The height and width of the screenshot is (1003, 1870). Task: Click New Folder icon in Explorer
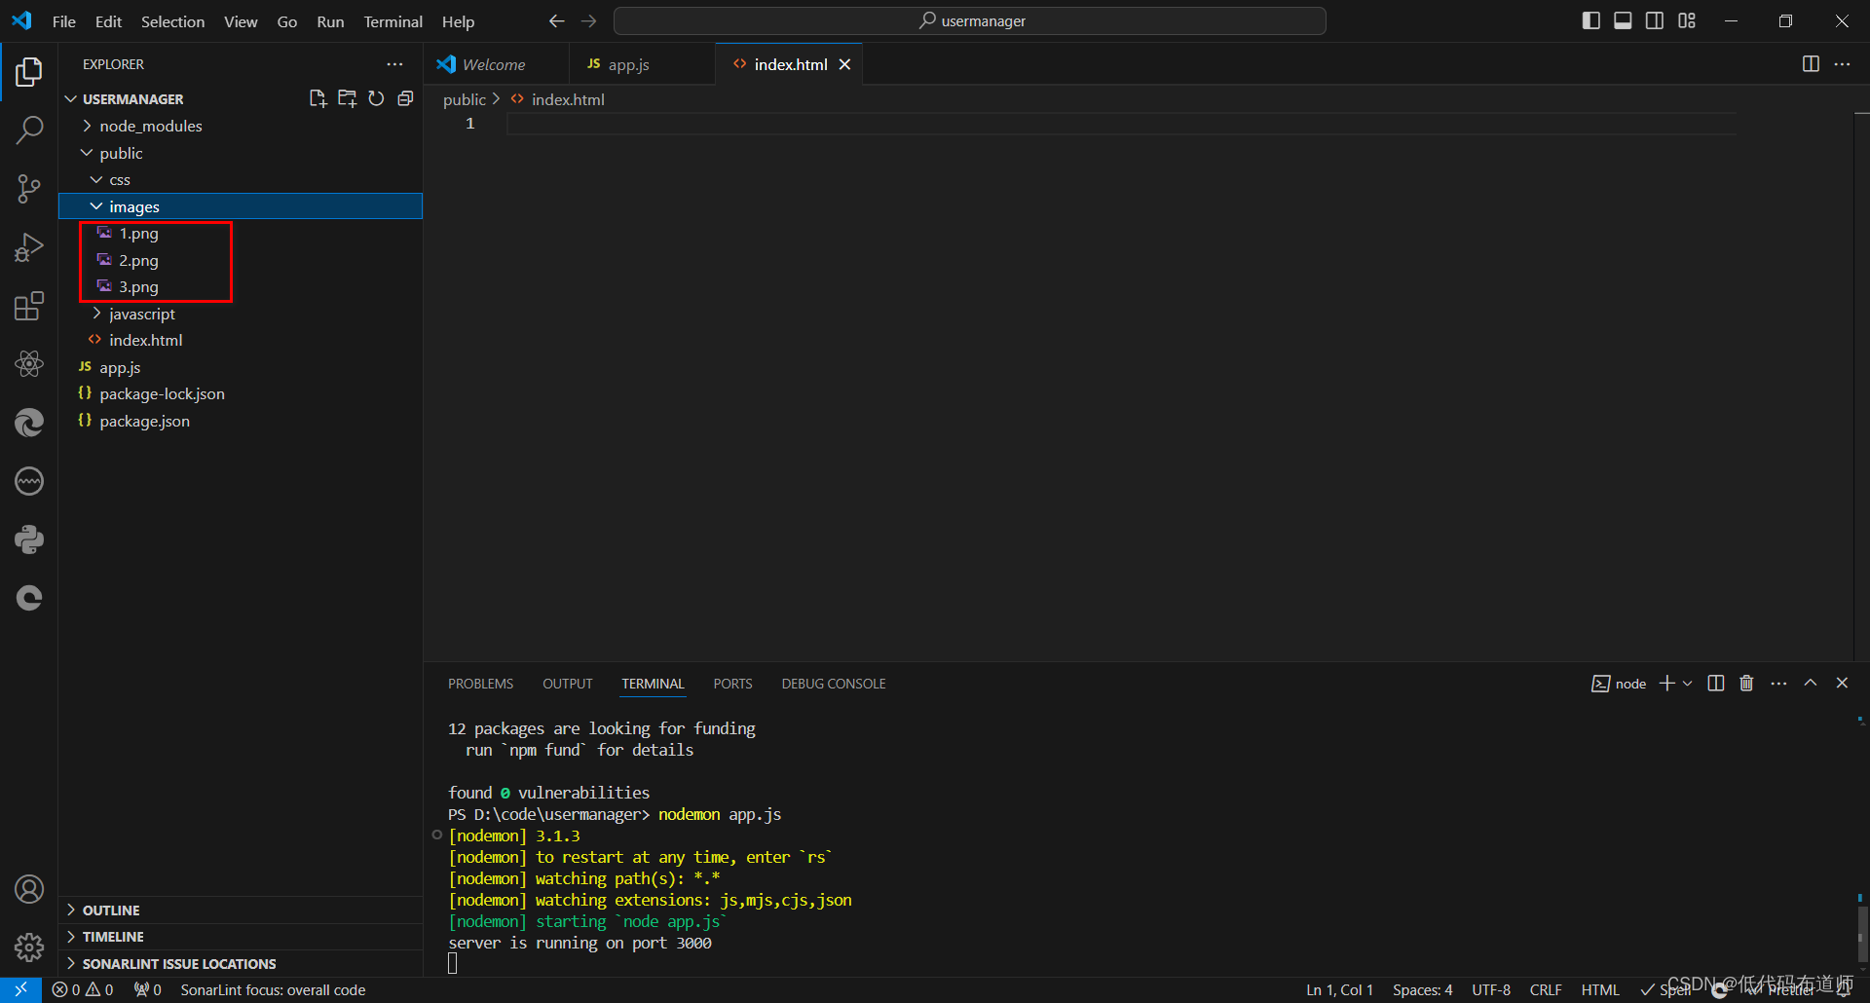click(x=347, y=98)
